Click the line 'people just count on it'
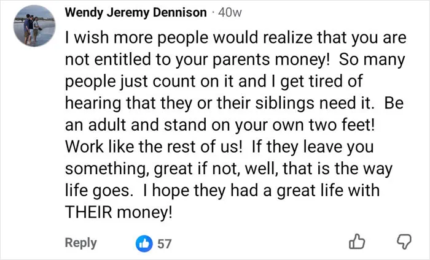 pyautogui.click(x=214, y=82)
